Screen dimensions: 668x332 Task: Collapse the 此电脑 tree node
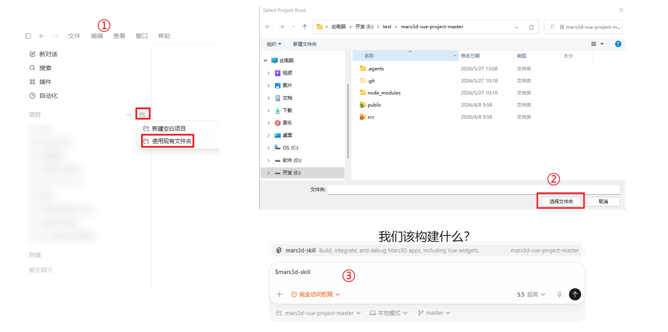[265, 61]
